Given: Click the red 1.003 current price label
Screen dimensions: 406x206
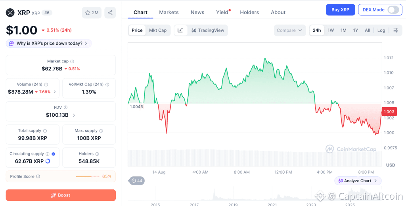Looking at the screenshot, I should [389, 112].
